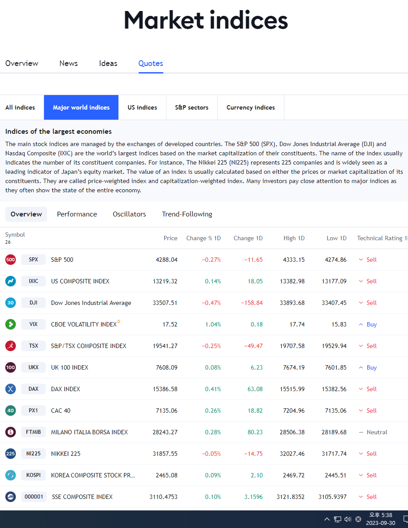This screenshot has width=408, height=528.
Task: Switch to Performance table view
Action: (x=77, y=214)
